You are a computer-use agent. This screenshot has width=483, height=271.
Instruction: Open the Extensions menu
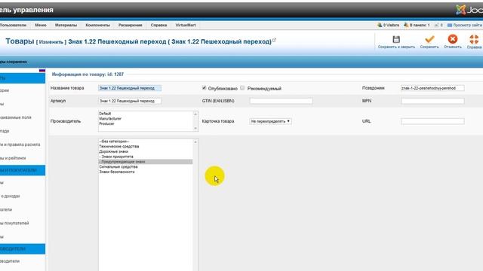tap(131, 25)
